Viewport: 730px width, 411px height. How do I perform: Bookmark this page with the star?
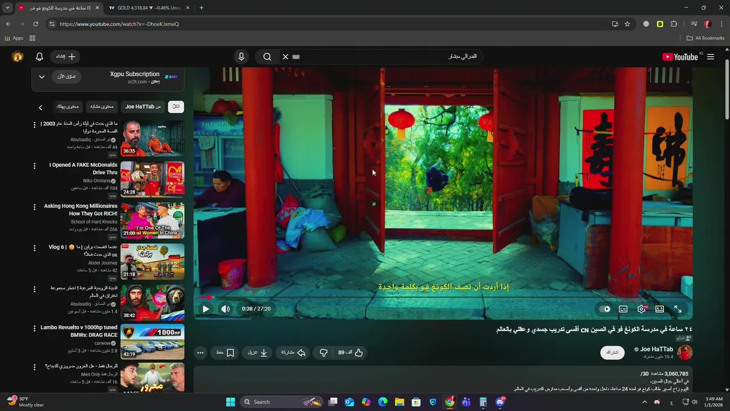click(x=627, y=24)
